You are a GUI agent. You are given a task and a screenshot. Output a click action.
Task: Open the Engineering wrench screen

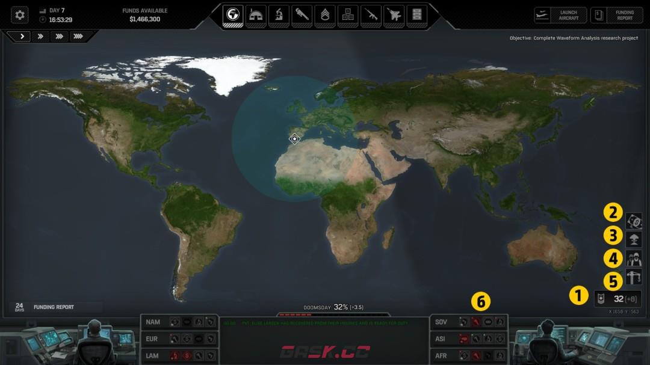(x=302, y=15)
